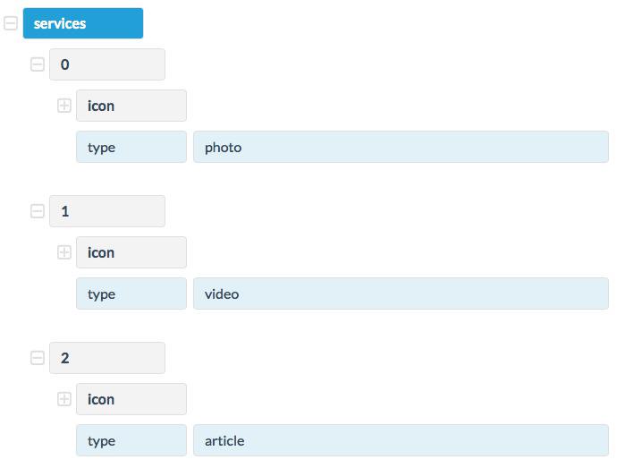The width and height of the screenshot is (617, 468).
Task: Collapse array item 0
Action: (38, 64)
